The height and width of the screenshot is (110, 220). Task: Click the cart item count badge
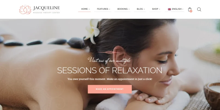pyautogui.click(x=191, y=11)
